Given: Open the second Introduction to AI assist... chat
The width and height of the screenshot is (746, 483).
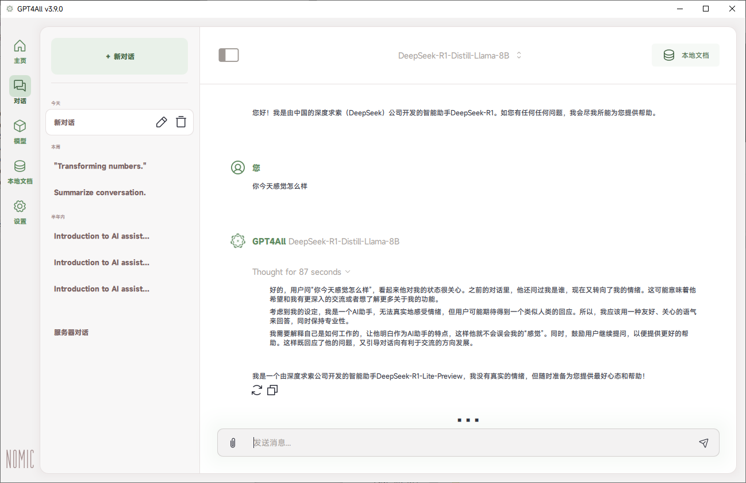Looking at the screenshot, I should (102, 263).
